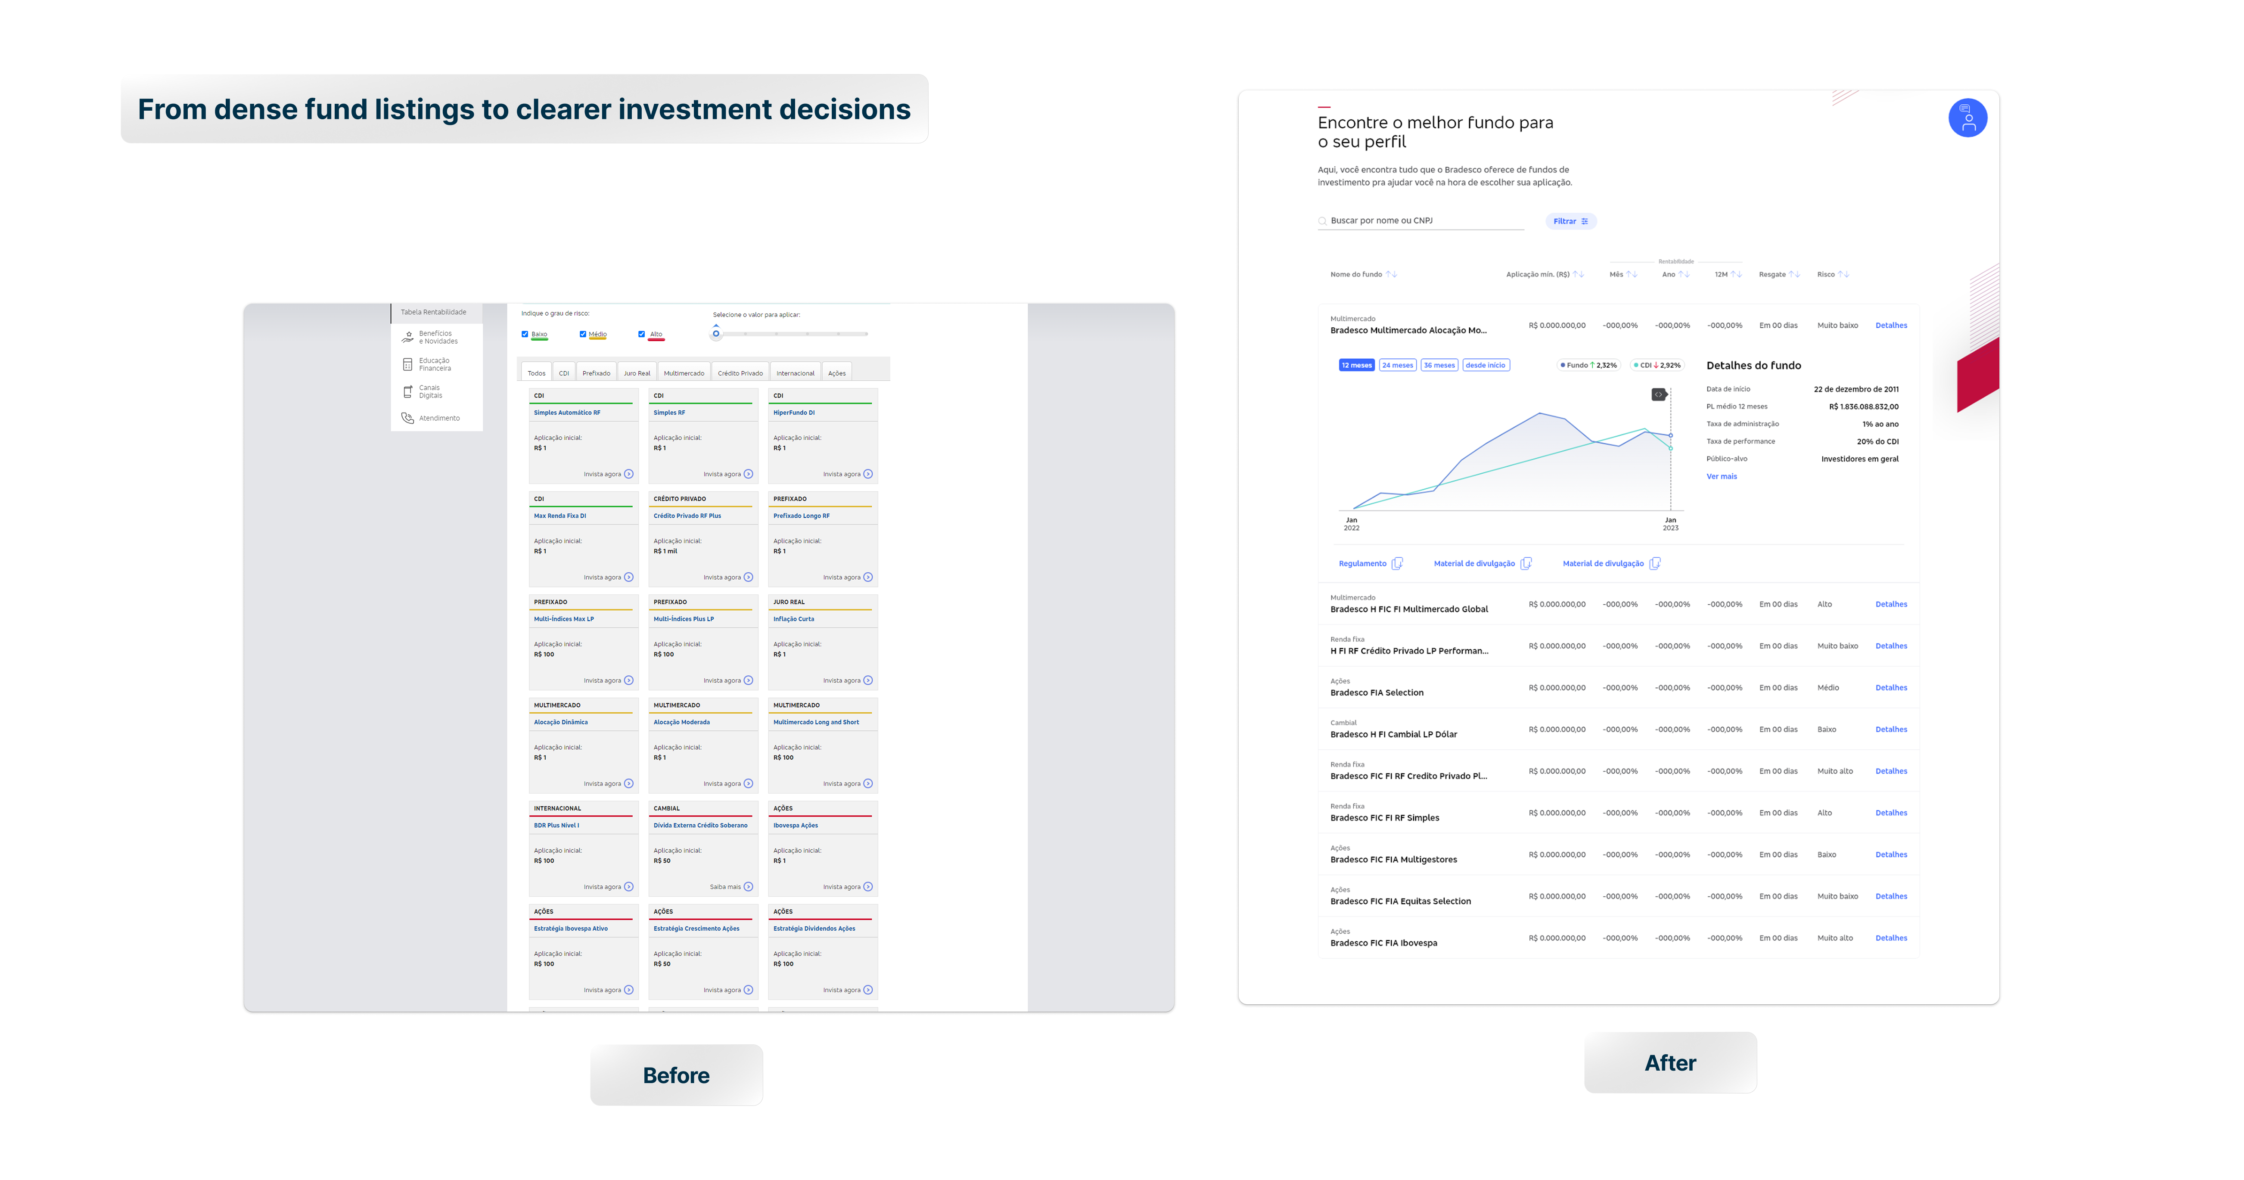Expand fund details with Ver mais
The width and height of the screenshot is (2244, 1180).
(x=1722, y=476)
